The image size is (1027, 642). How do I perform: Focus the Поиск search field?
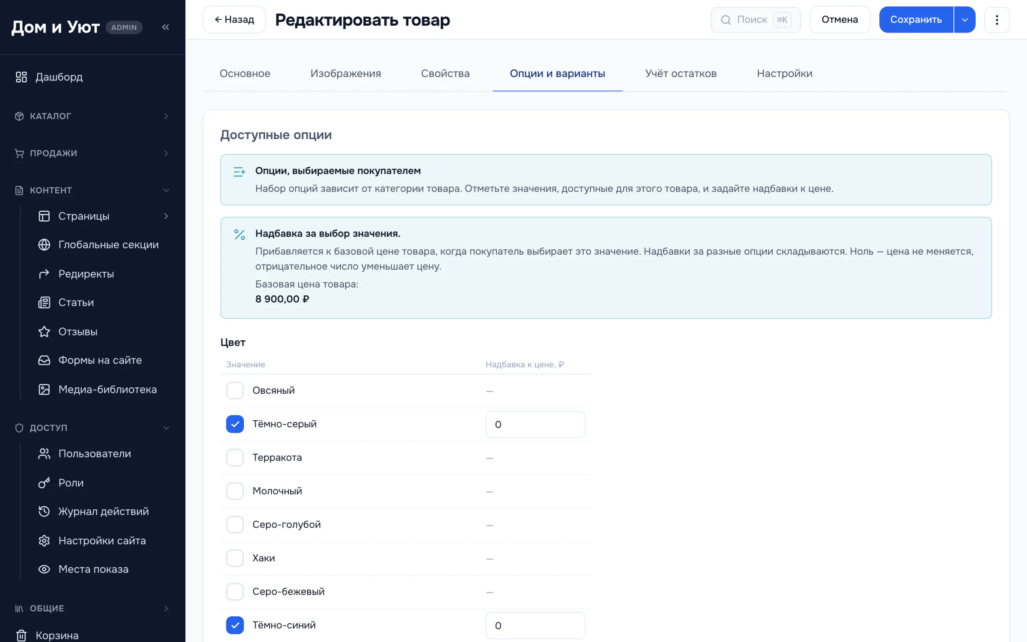756,20
